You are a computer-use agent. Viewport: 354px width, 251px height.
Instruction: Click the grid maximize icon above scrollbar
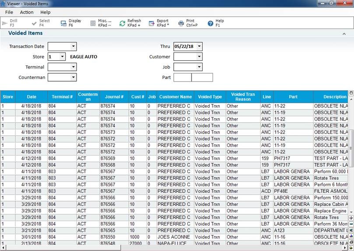(351, 93)
